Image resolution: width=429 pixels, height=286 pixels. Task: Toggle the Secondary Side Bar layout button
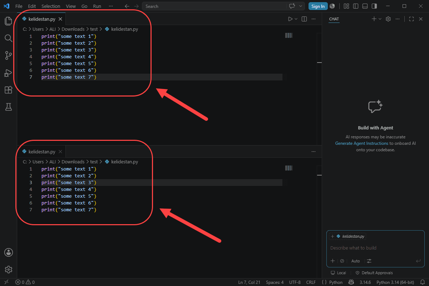point(374,6)
